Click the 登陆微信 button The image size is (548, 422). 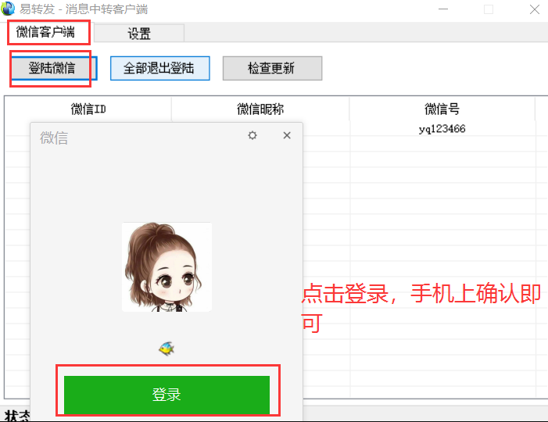(52, 68)
